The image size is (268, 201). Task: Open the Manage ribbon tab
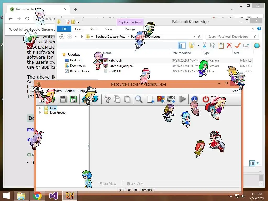[130, 29]
